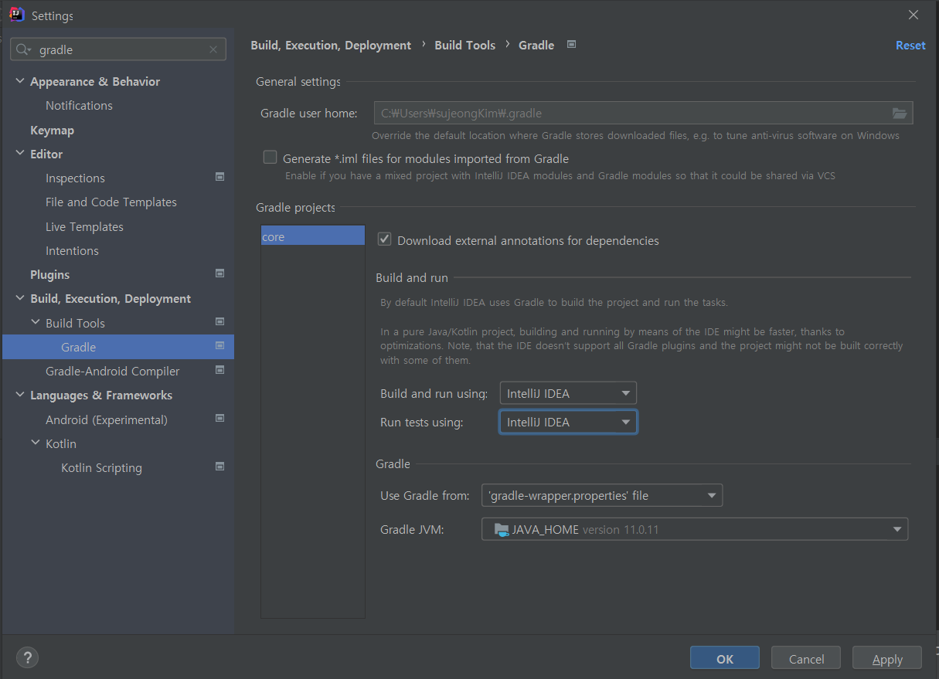Enable Generate *.iml files checkbox
The height and width of the screenshot is (679, 939).
click(x=270, y=158)
